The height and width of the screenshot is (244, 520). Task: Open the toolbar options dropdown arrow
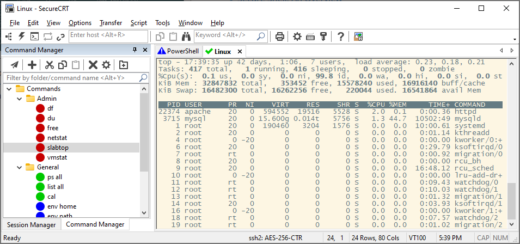coord(515,39)
